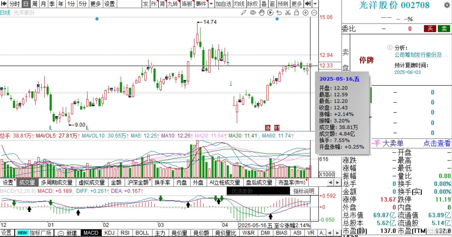The width and height of the screenshot is (452, 237).
Task: Select the 年 yearly period
Action: pos(61,4)
